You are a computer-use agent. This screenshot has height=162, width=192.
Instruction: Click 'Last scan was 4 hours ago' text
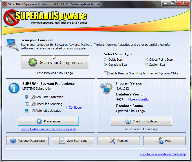pos(55,73)
